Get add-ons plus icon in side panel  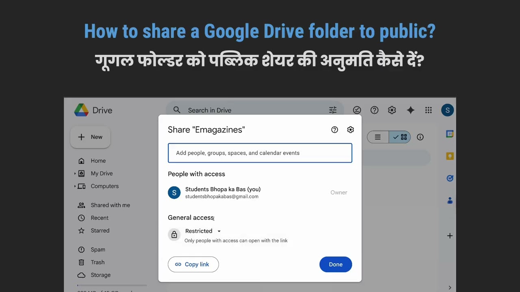coord(450,236)
